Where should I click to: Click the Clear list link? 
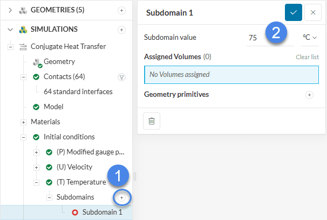[x=307, y=56]
